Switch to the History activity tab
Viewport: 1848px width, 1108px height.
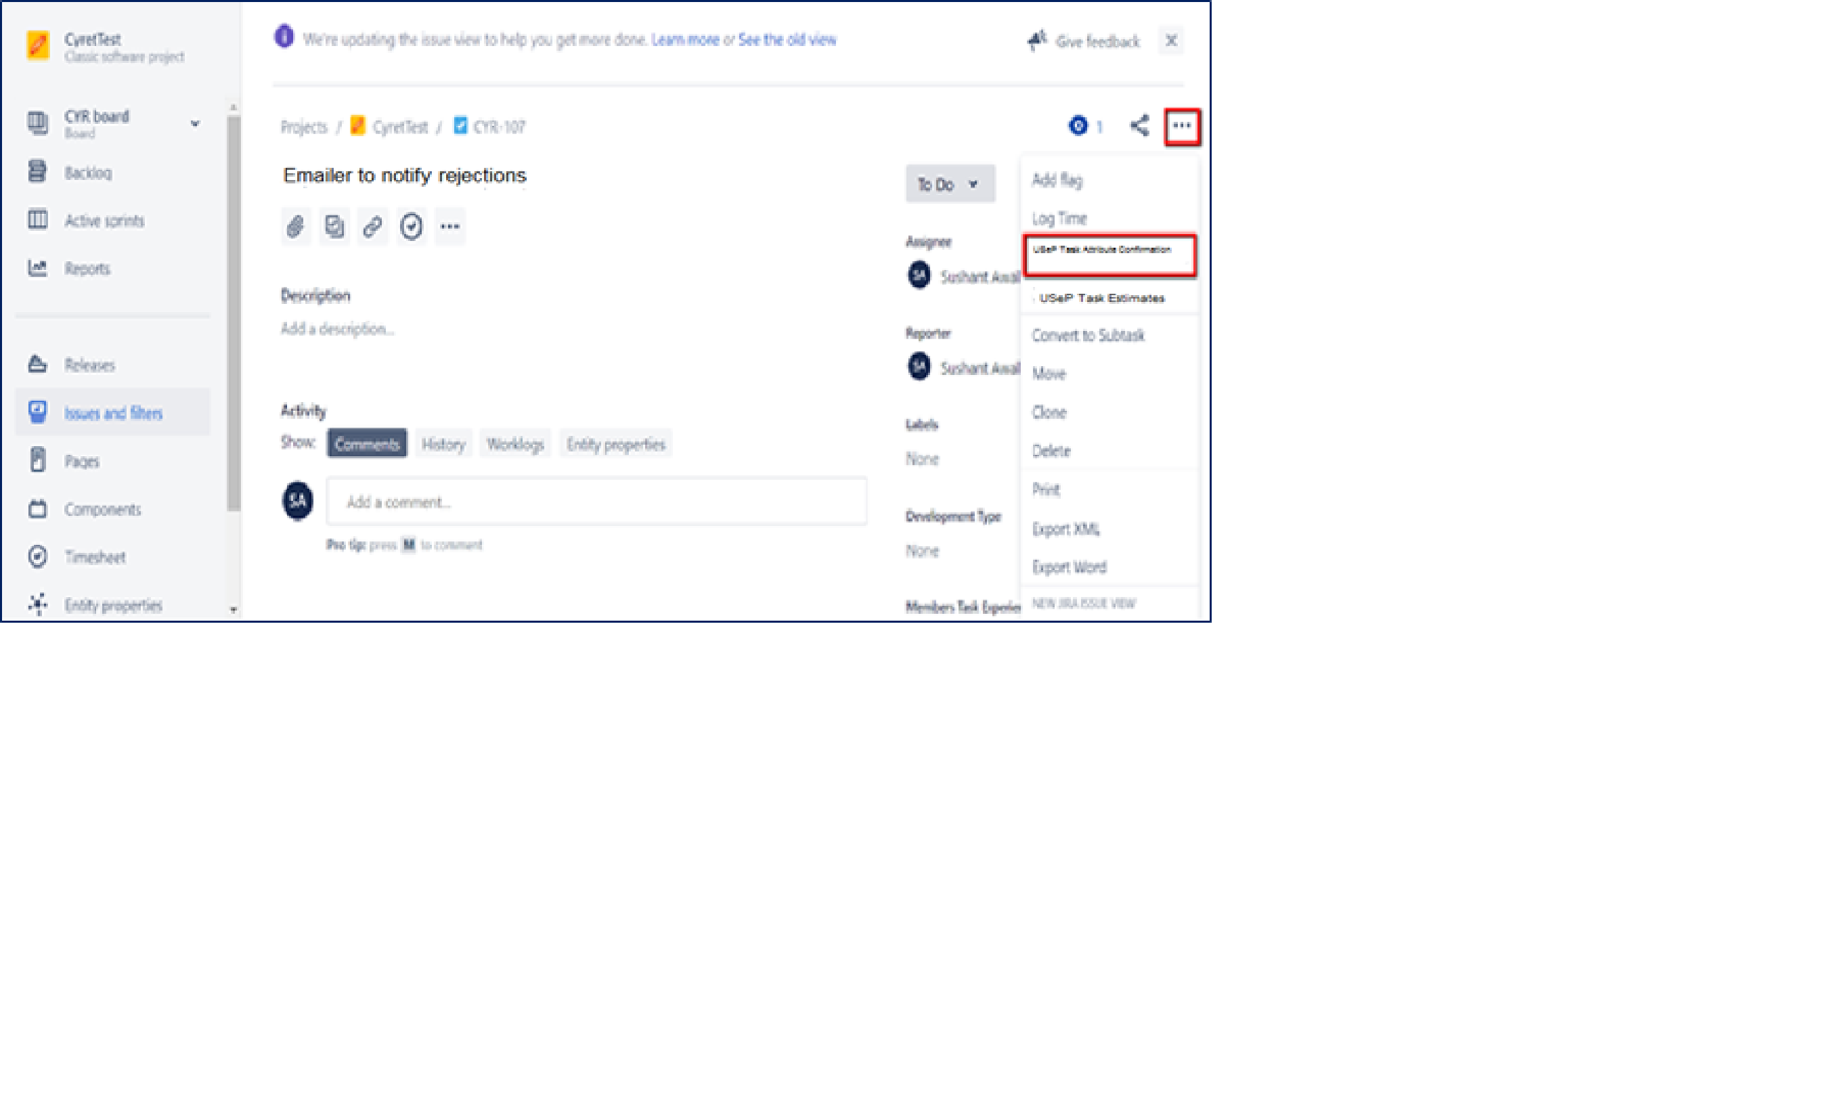click(x=443, y=444)
